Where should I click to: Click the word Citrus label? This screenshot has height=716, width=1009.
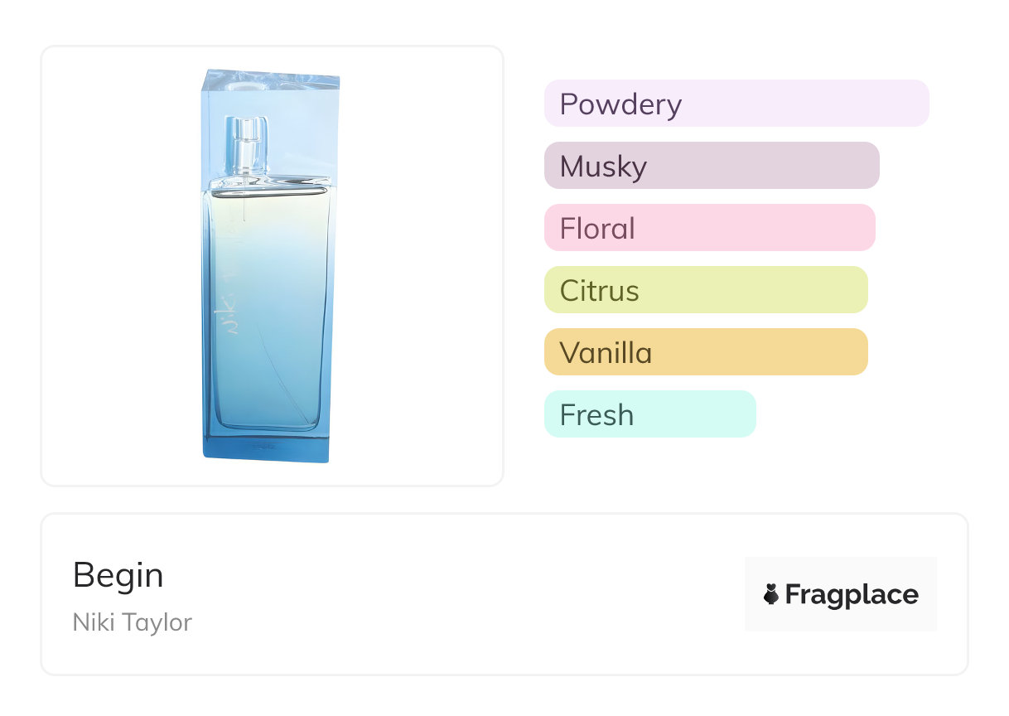pyautogui.click(x=599, y=291)
